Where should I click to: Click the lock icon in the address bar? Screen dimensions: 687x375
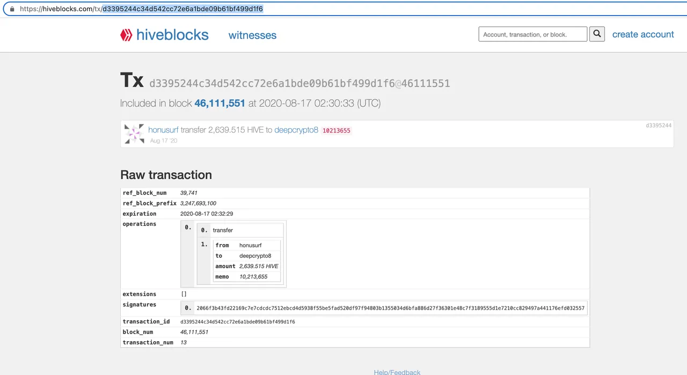coord(12,9)
